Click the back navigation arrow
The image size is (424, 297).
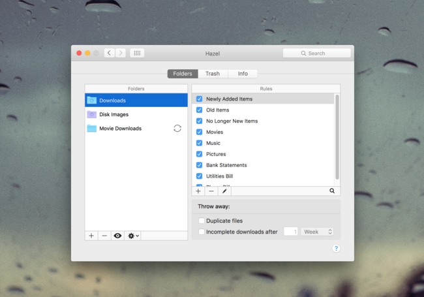(109, 53)
